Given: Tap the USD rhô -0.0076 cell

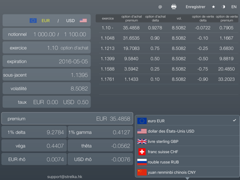Looking at the screenshot, I should (100, 159).
